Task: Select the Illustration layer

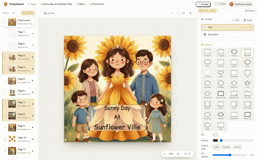Action: click(227, 34)
